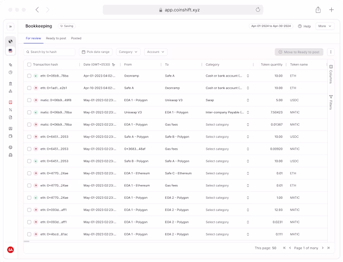Open the Account filter dropdown
The width and height of the screenshot is (343, 262).
(x=156, y=52)
